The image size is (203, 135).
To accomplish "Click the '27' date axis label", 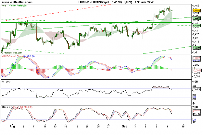I will pos(108,126).
